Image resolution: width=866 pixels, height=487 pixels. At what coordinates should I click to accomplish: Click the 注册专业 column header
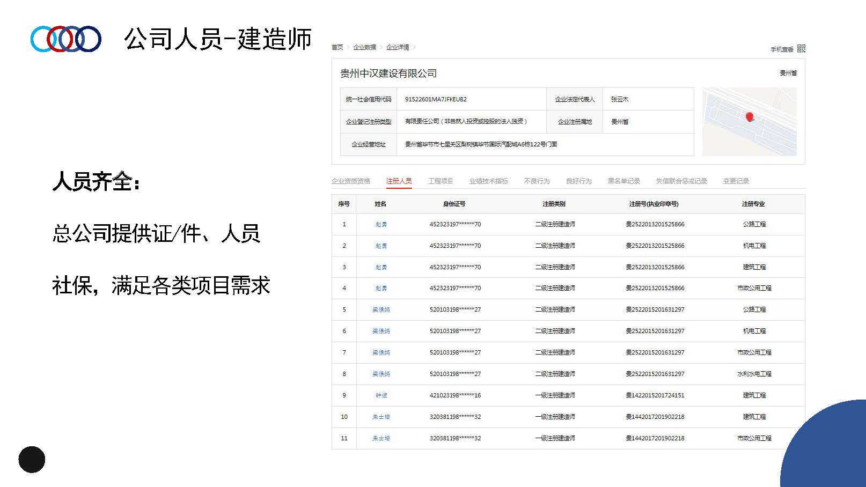753,204
